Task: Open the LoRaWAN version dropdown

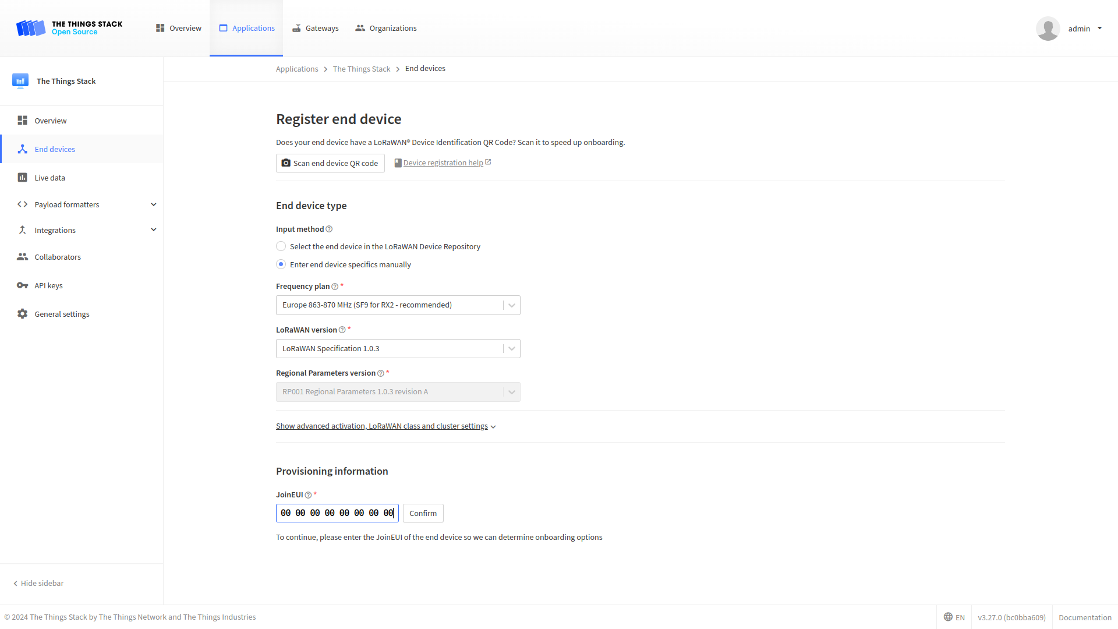Action: (x=398, y=349)
